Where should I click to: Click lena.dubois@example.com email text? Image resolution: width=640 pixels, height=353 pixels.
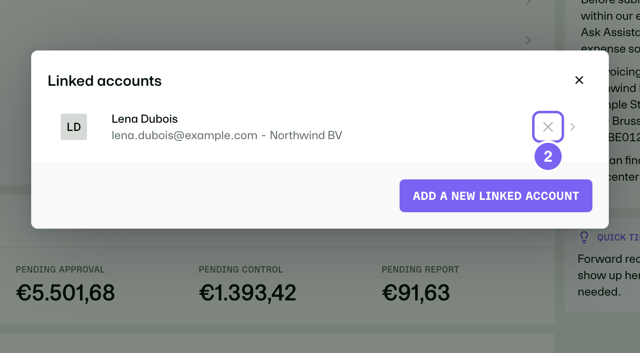pyautogui.click(x=185, y=135)
